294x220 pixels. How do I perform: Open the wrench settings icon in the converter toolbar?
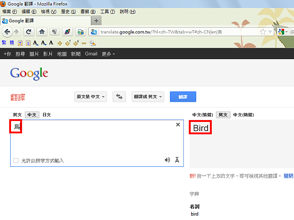pos(92,43)
